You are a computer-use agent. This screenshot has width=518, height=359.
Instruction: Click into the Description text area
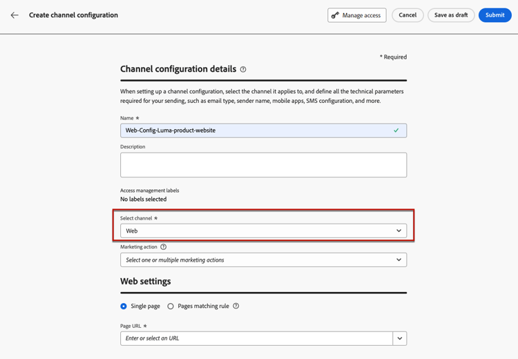263,165
